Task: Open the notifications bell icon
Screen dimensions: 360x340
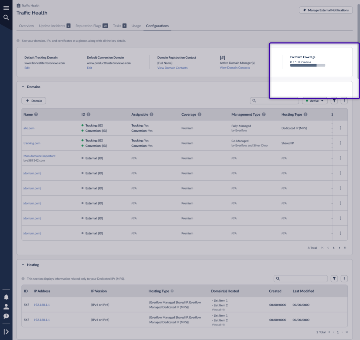Action: click(x=6, y=297)
